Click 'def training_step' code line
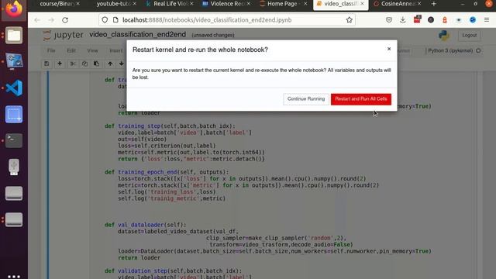 [170, 126]
